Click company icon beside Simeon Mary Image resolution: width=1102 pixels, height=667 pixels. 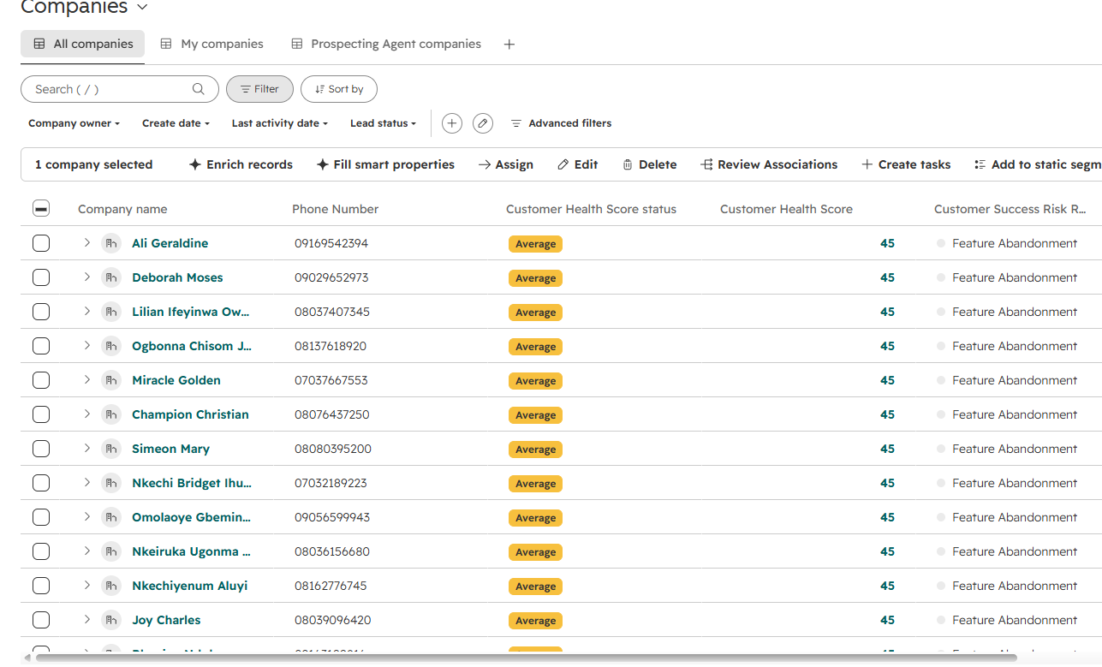(110, 449)
